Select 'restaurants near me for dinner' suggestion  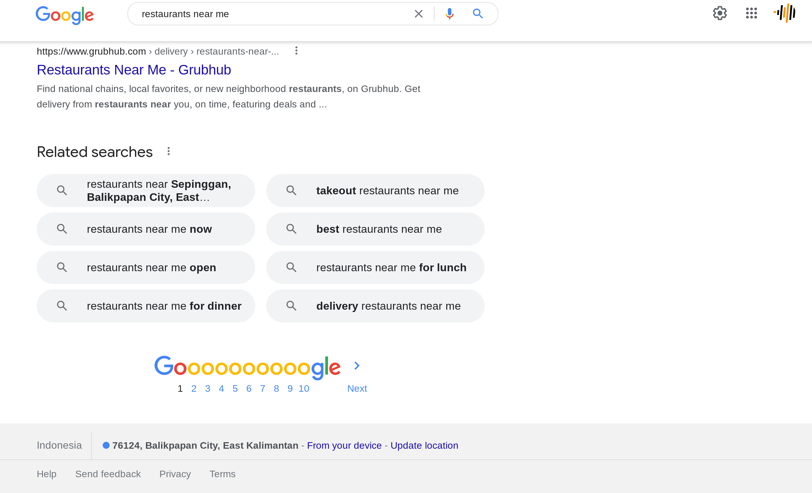(146, 306)
